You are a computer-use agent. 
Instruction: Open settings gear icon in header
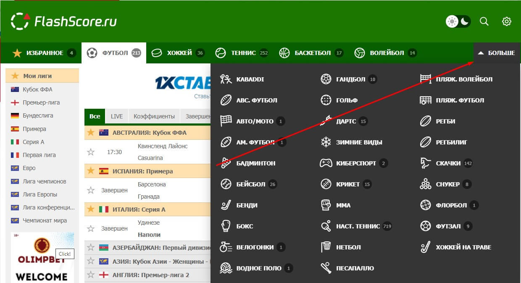click(x=507, y=21)
